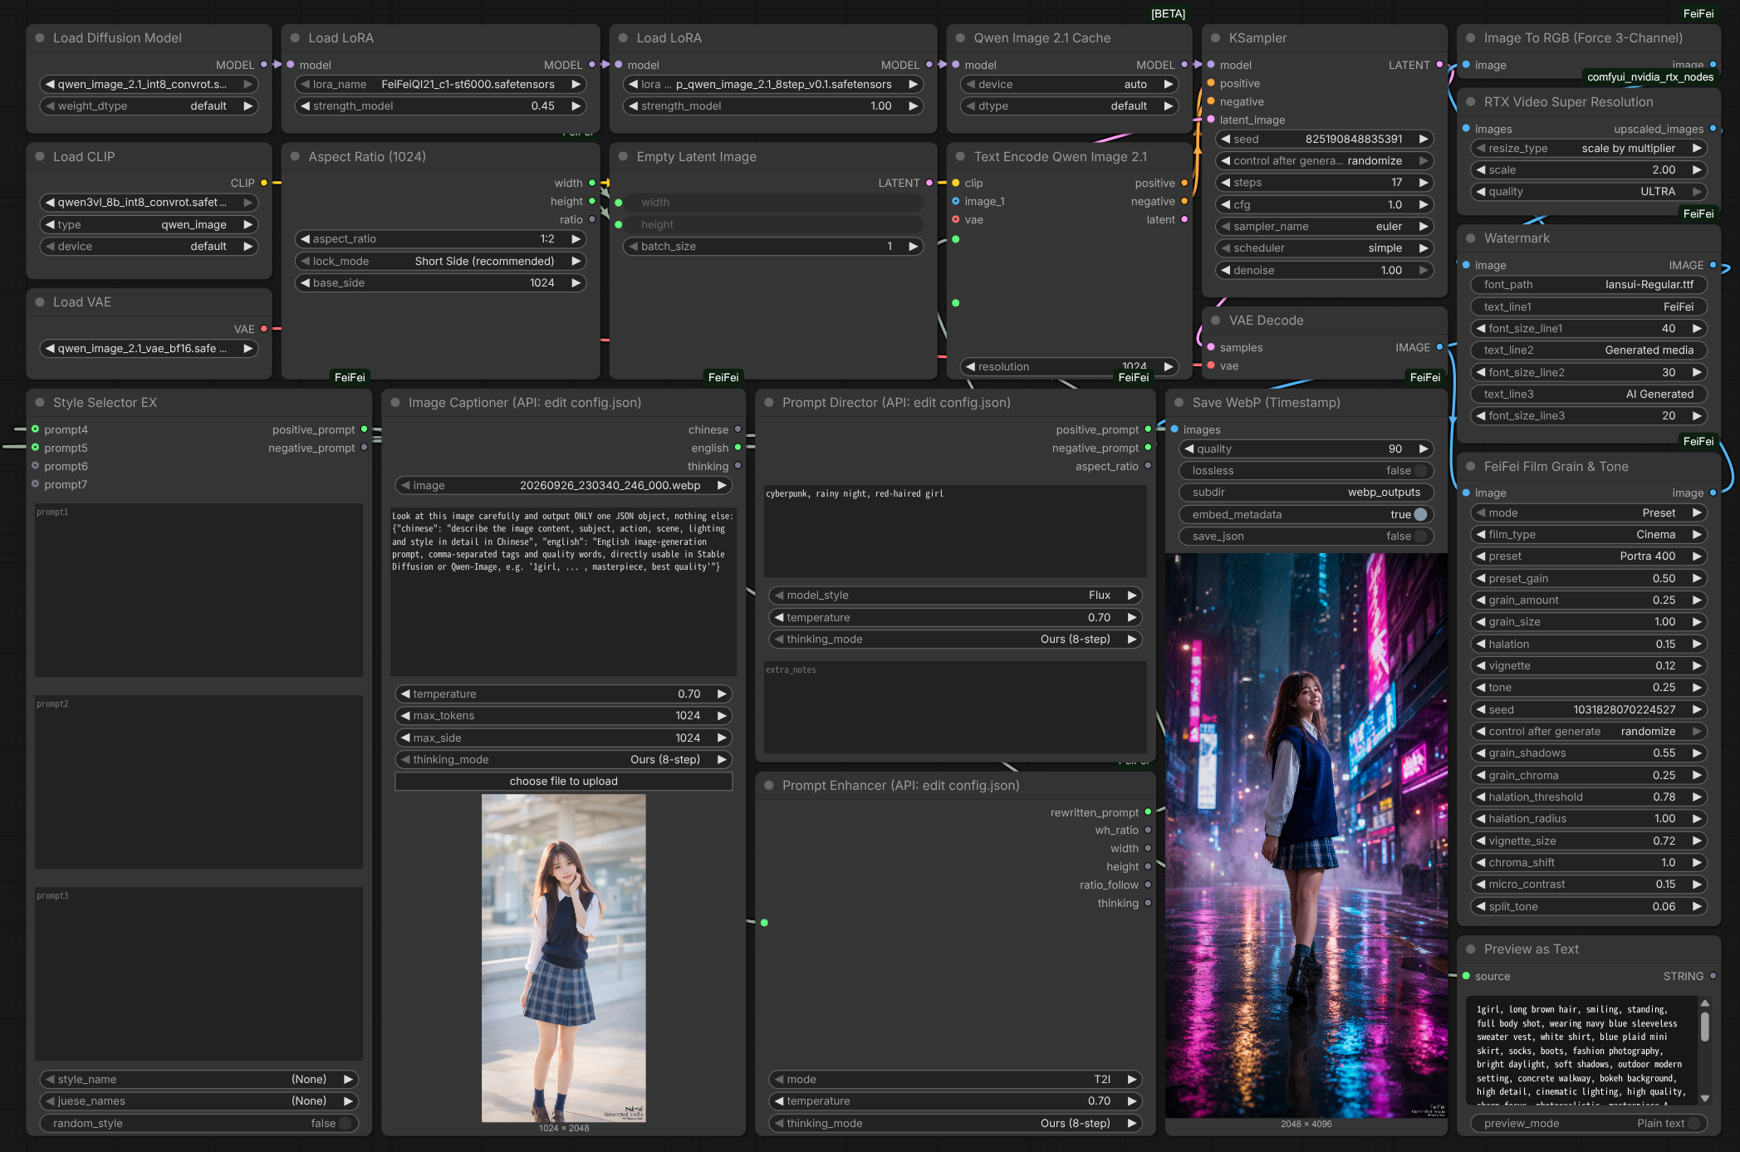
Task: Click the Watermark text_line1 field
Action: (1588, 307)
